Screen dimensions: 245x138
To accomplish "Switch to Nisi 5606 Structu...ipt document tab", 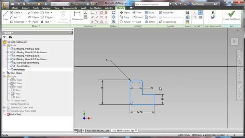I will (98, 130).
